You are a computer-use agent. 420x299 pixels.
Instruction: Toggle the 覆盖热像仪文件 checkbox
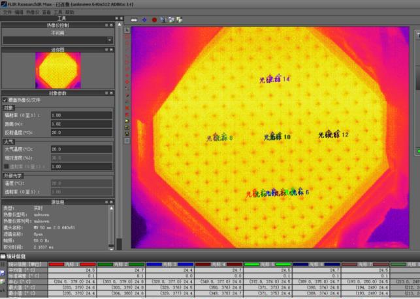coord(5,100)
